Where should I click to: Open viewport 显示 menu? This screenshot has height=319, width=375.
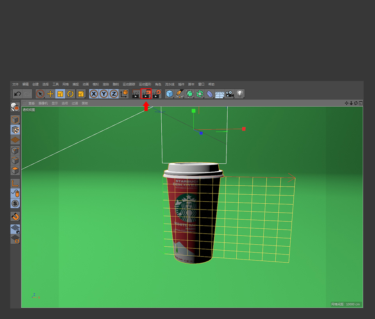point(55,103)
